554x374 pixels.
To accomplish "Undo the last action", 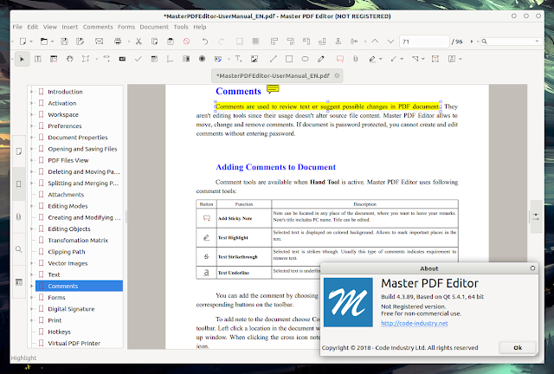I will [x=205, y=42].
